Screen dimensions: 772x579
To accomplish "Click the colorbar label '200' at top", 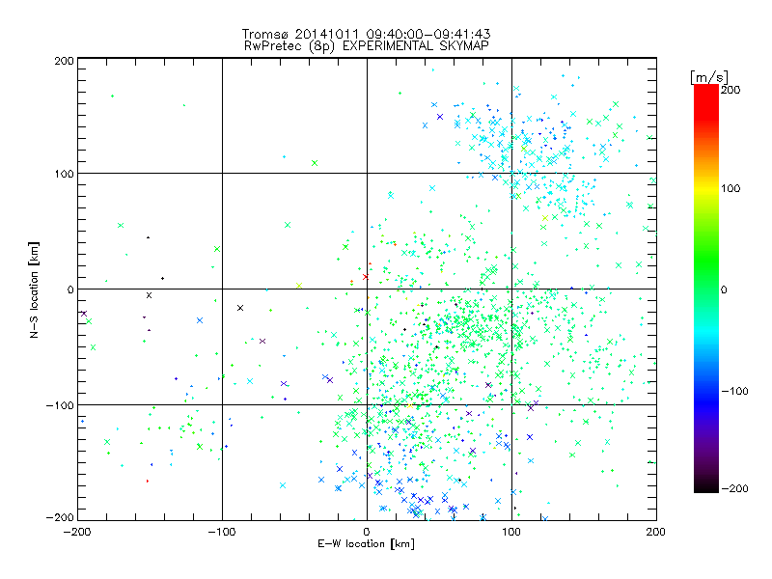I will coord(731,90).
